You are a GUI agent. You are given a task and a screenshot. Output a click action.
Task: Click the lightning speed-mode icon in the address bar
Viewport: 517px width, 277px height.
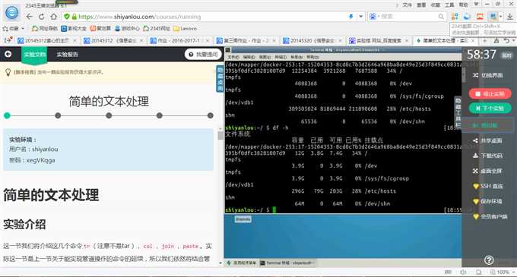click(x=350, y=17)
